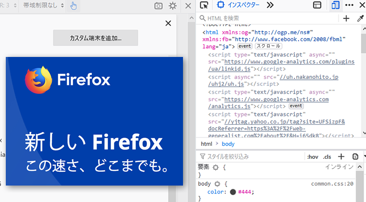
Task: Click the Firefox banner image
Action: [x=94, y=121]
